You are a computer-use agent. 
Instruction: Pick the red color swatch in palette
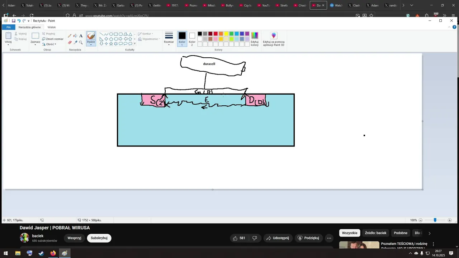216,34
